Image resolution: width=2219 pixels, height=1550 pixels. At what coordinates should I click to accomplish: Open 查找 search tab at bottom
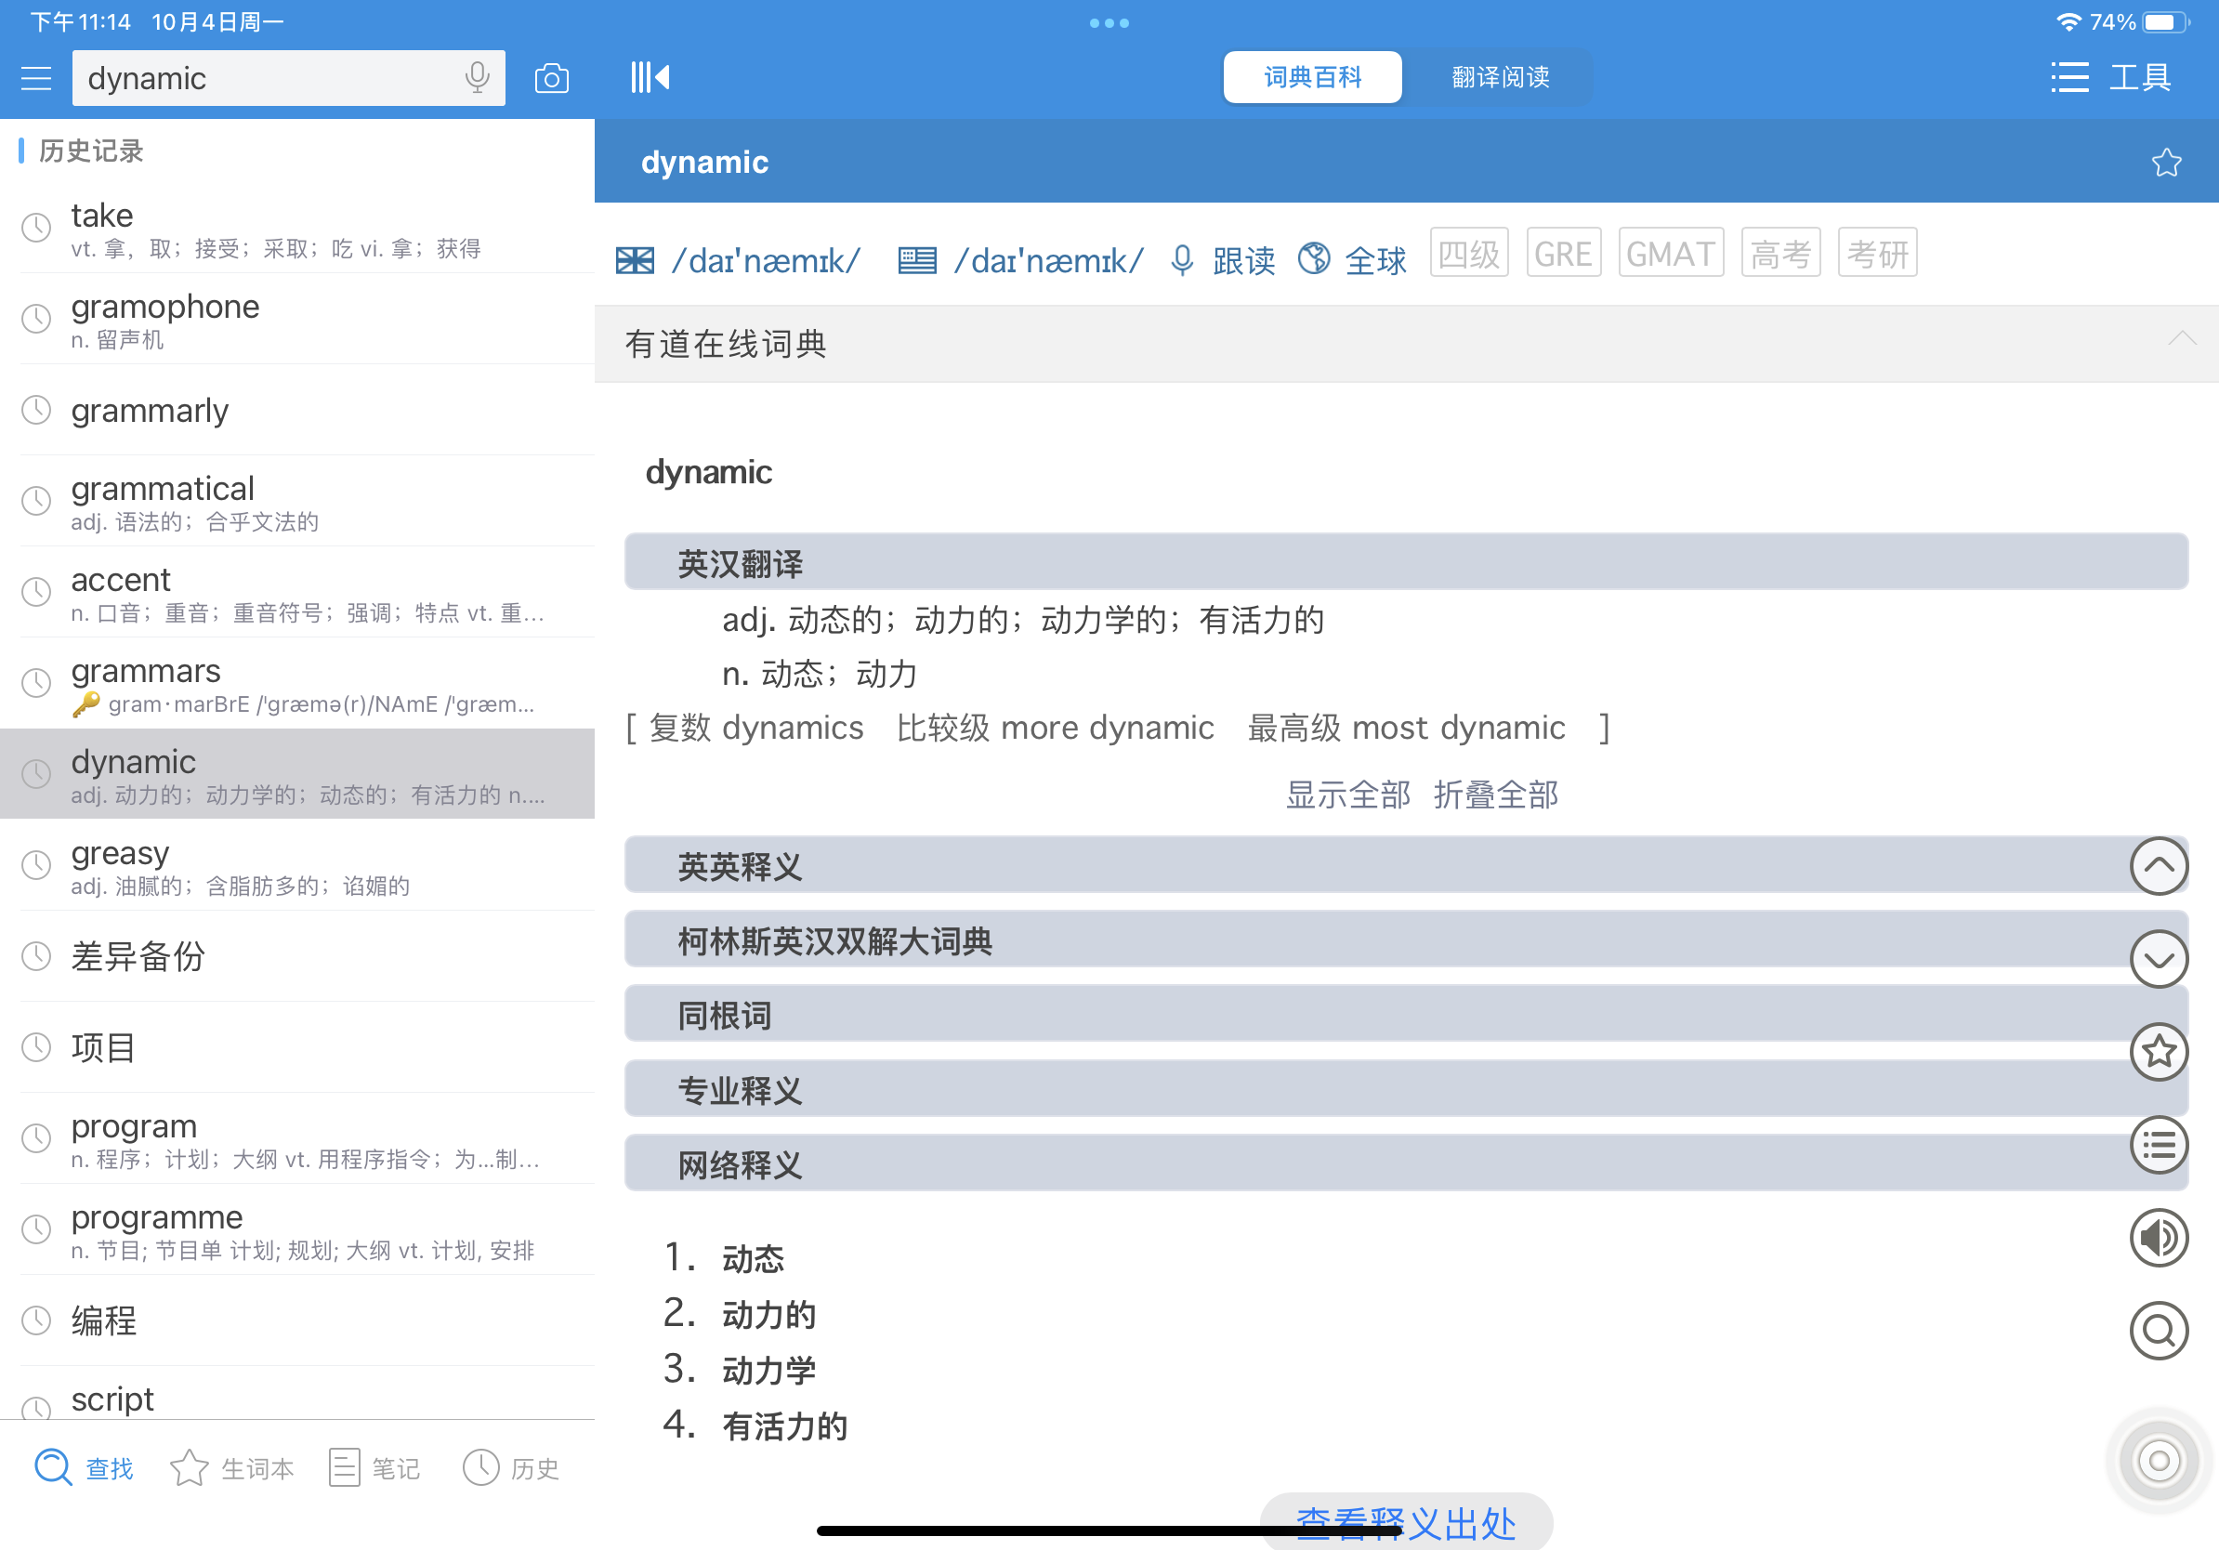(84, 1468)
